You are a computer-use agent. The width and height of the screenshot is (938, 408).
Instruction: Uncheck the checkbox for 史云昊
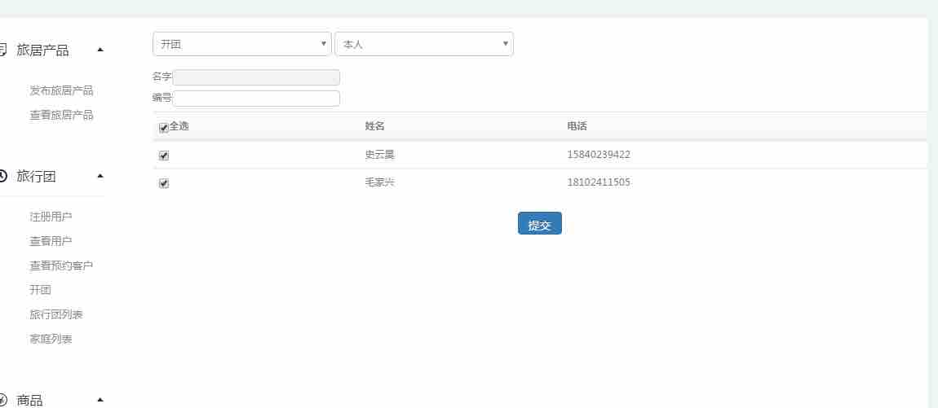tap(164, 156)
